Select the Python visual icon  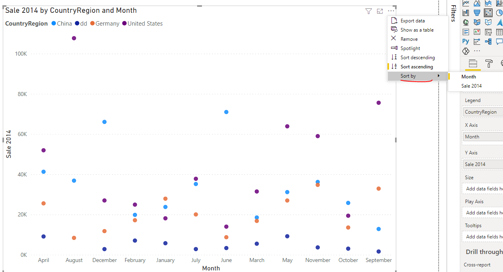466,41
